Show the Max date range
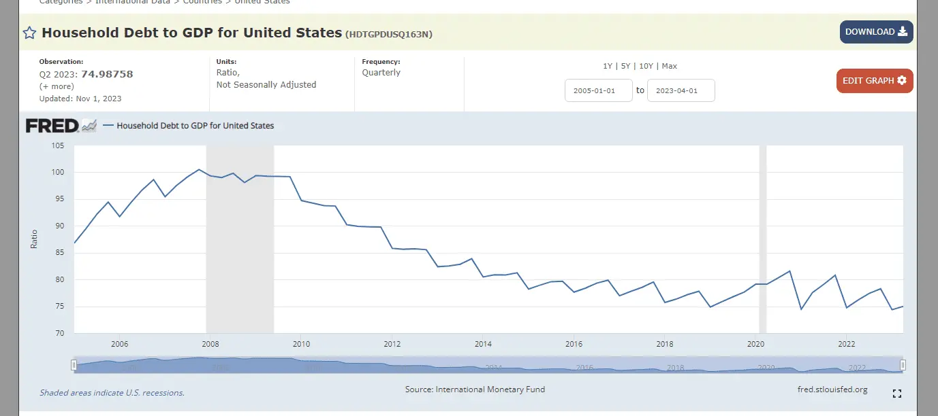 (669, 66)
